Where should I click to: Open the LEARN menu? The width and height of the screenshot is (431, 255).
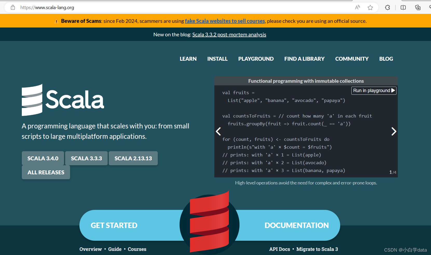(x=188, y=59)
